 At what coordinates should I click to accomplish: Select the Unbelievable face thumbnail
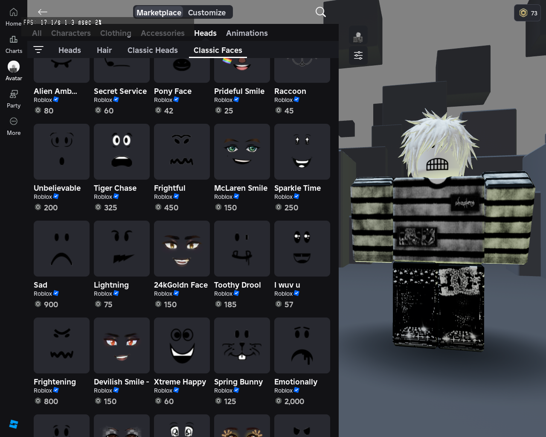pos(61,151)
